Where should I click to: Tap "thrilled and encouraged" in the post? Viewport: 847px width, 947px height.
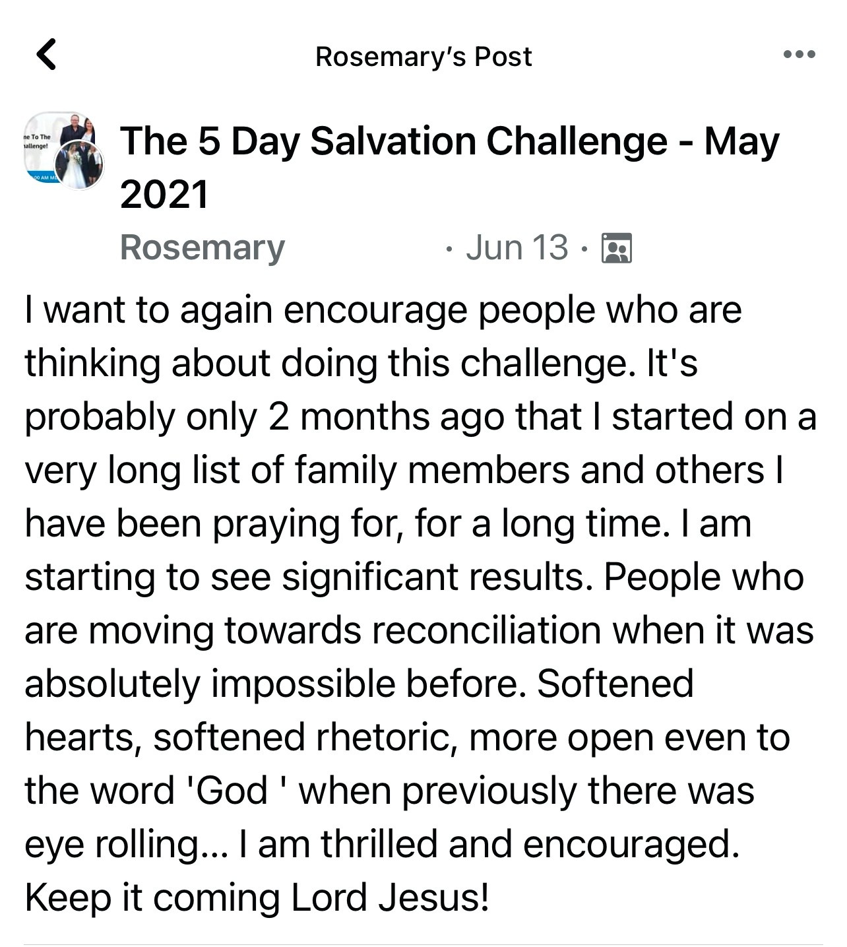529,845
